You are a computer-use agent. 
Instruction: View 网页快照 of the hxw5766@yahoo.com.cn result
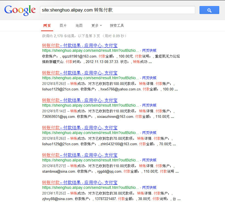pyautogui.click(x=149, y=78)
